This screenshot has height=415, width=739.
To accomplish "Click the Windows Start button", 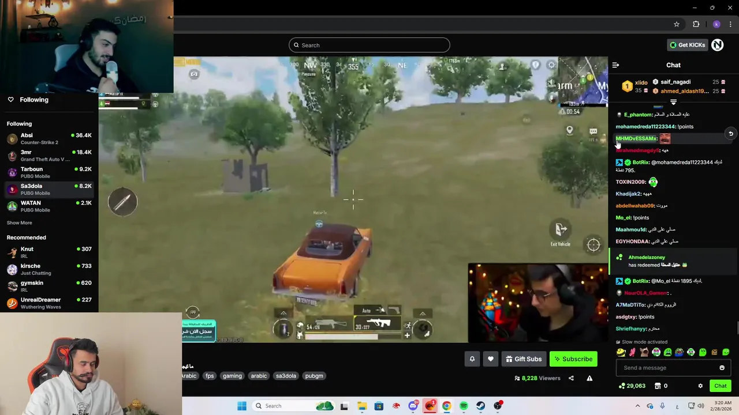I will click(x=241, y=406).
